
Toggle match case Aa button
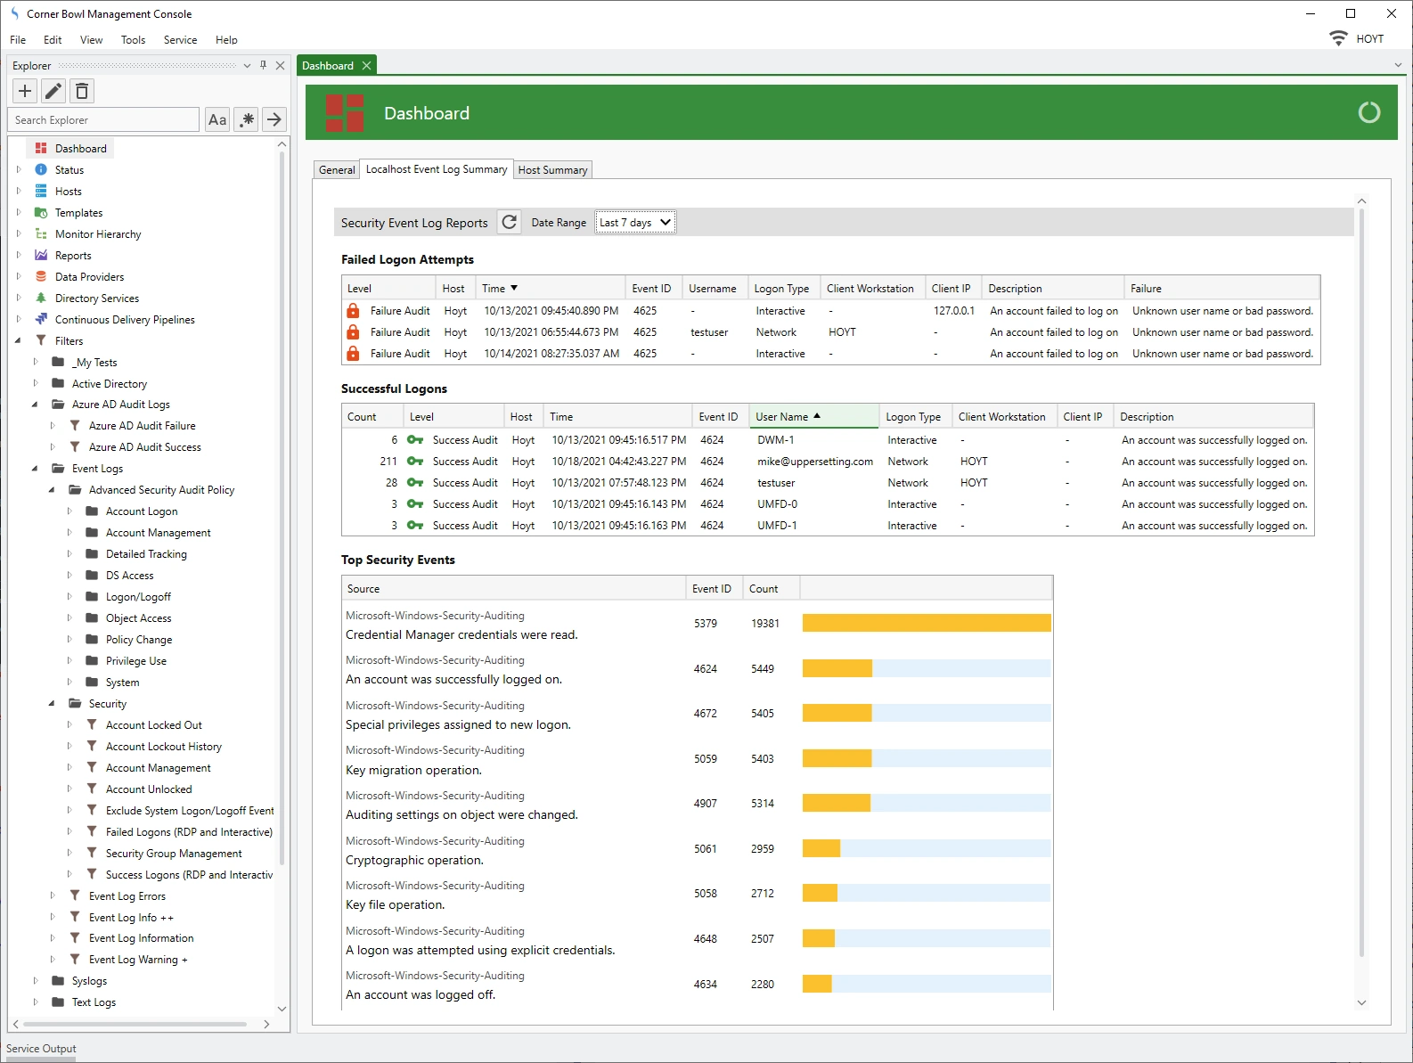(x=217, y=119)
